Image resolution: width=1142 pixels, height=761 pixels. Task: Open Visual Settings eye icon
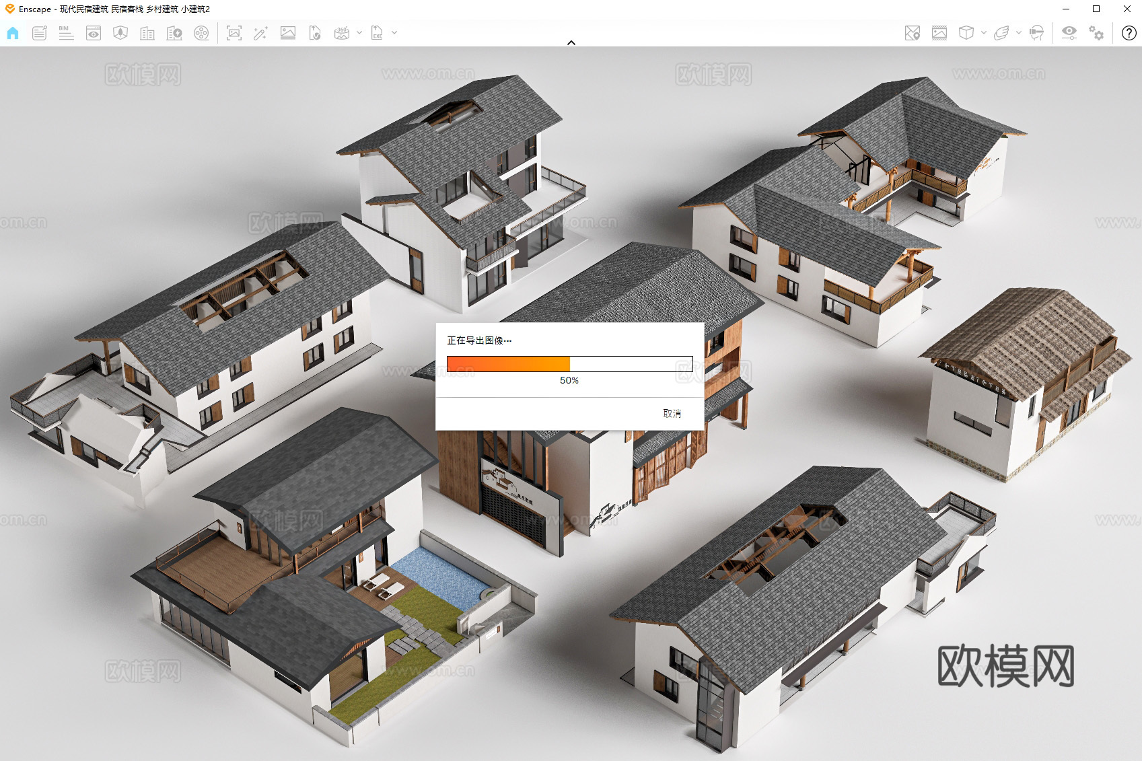point(1069,33)
